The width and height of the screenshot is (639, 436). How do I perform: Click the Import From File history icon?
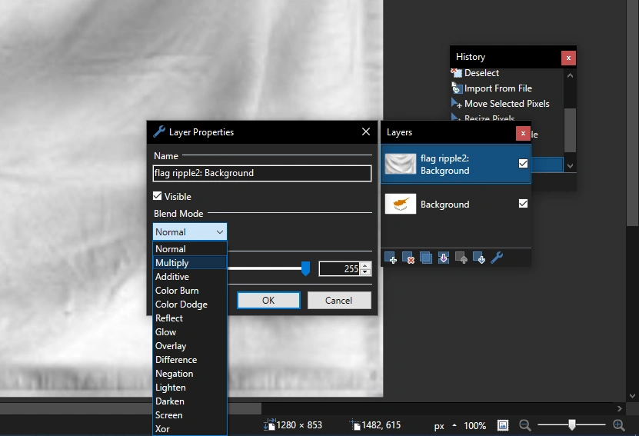click(457, 88)
